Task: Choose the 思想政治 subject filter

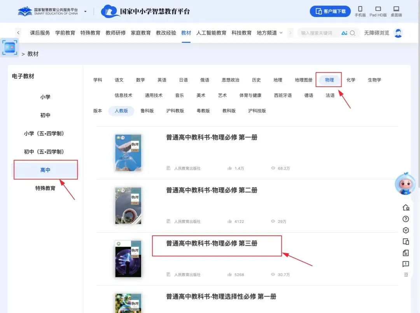Action: (x=230, y=80)
